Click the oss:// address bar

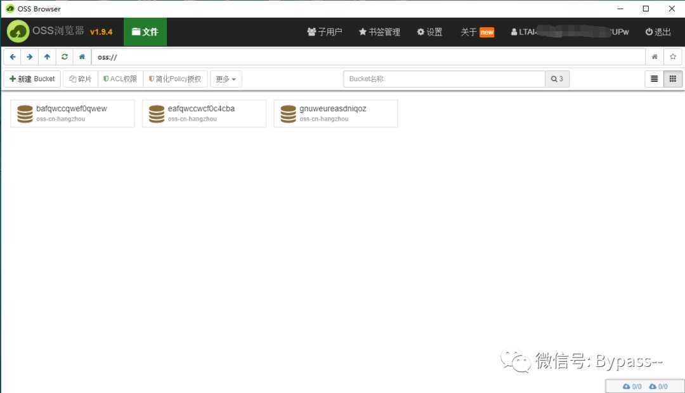coord(368,57)
